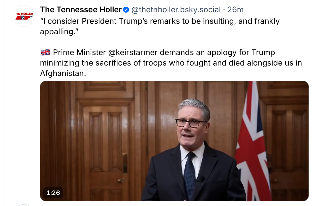This screenshot has height=206, width=325.
Task: Open the TN Holler profile avatar
Action: [24, 16]
